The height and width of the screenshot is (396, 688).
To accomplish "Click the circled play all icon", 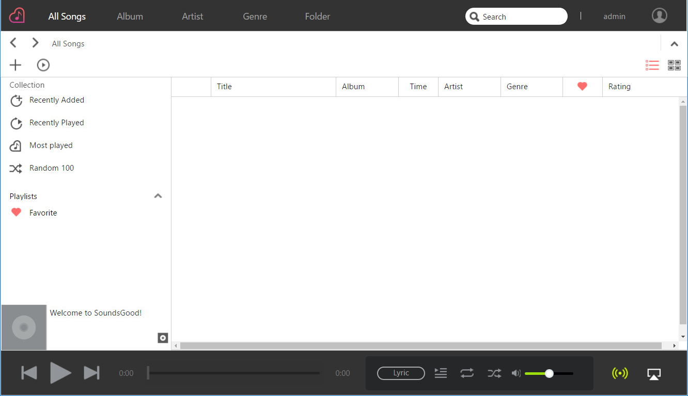I will [x=43, y=65].
